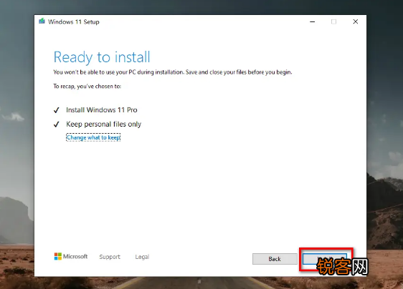Click the Back button
Screen dimensions: 403x289
(x=275, y=259)
